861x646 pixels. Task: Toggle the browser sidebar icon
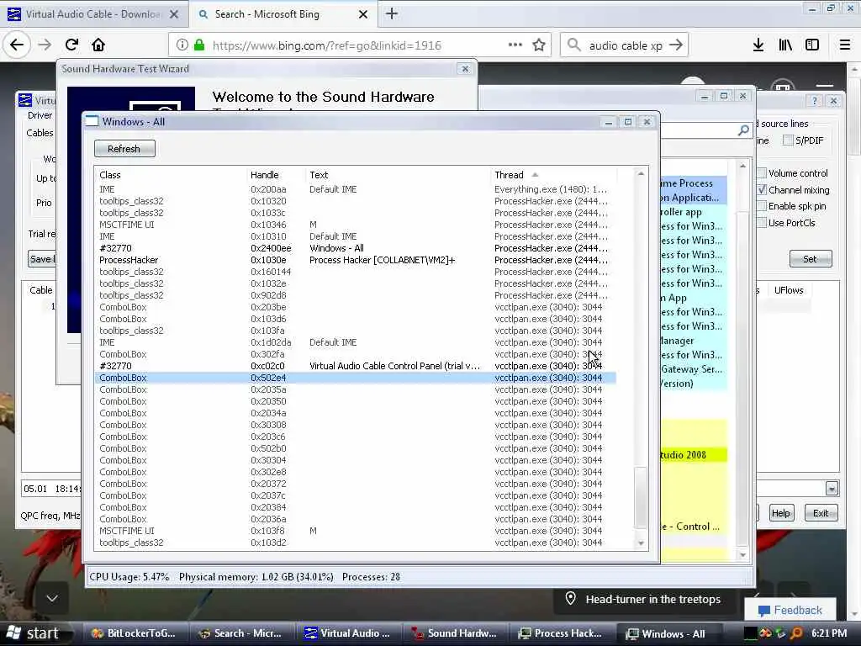click(x=812, y=45)
